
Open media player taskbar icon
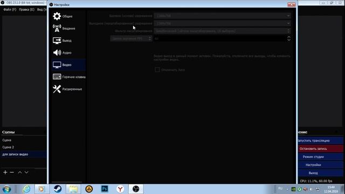click(x=42, y=189)
